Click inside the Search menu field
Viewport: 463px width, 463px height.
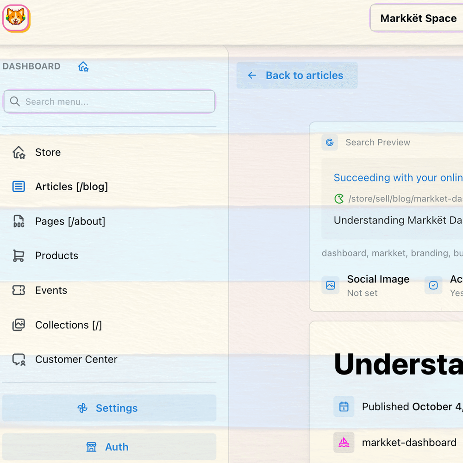(x=109, y=101)
